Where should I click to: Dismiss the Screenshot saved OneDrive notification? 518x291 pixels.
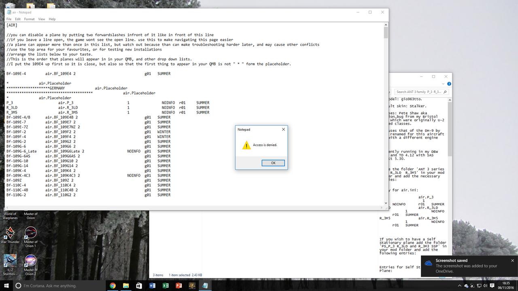coord(512,261)
